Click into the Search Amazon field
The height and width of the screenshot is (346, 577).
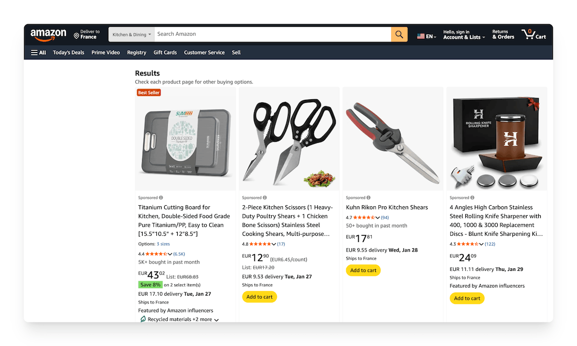(x=273, y=34)
